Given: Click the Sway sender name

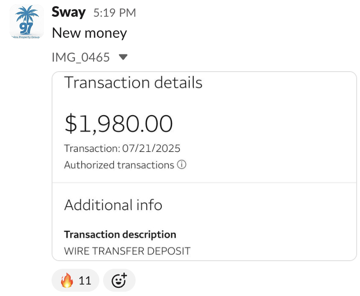Looking at the screenshot, I should click(x=68, y=12).
